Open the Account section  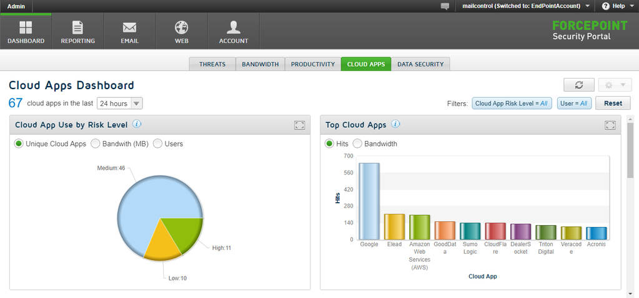234,31
